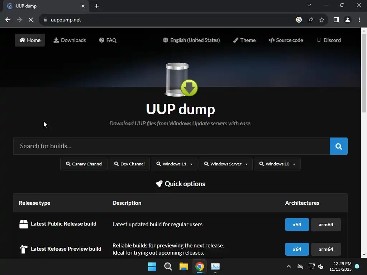Open the Downloads page
Screen dimensions: 367x275
click(x=70, y=40)
